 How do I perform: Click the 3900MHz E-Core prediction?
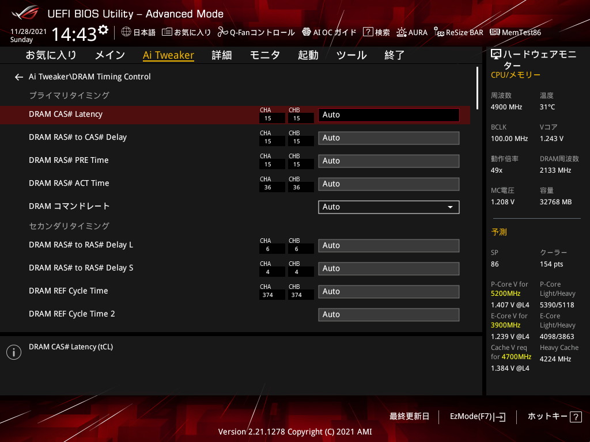[505, 325]
